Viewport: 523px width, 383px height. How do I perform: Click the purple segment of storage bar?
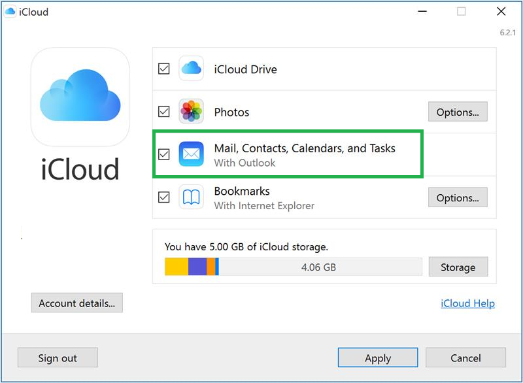click(x=197, y=267)
